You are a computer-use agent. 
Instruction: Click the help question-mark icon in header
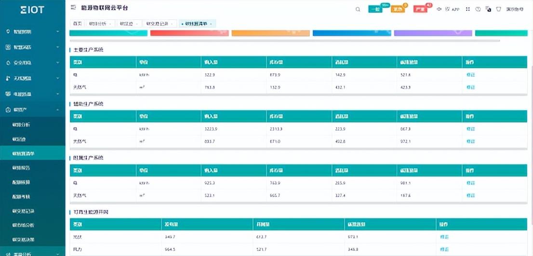[478, 9]
